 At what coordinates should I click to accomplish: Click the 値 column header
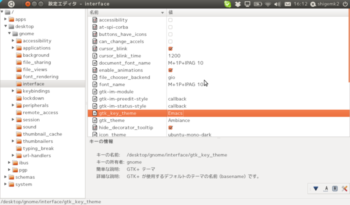point(258,13)
